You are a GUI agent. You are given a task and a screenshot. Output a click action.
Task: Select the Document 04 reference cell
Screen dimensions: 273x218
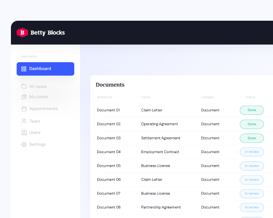click(x=109, y=152)
